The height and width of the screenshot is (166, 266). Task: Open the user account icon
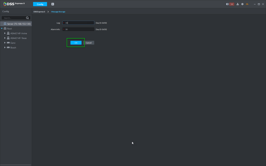point(237,4)
